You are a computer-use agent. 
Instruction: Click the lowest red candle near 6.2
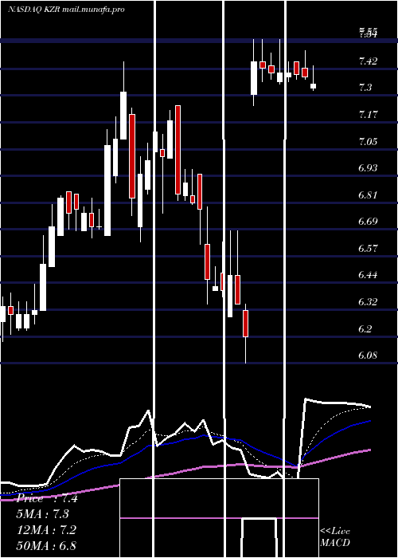245,324
